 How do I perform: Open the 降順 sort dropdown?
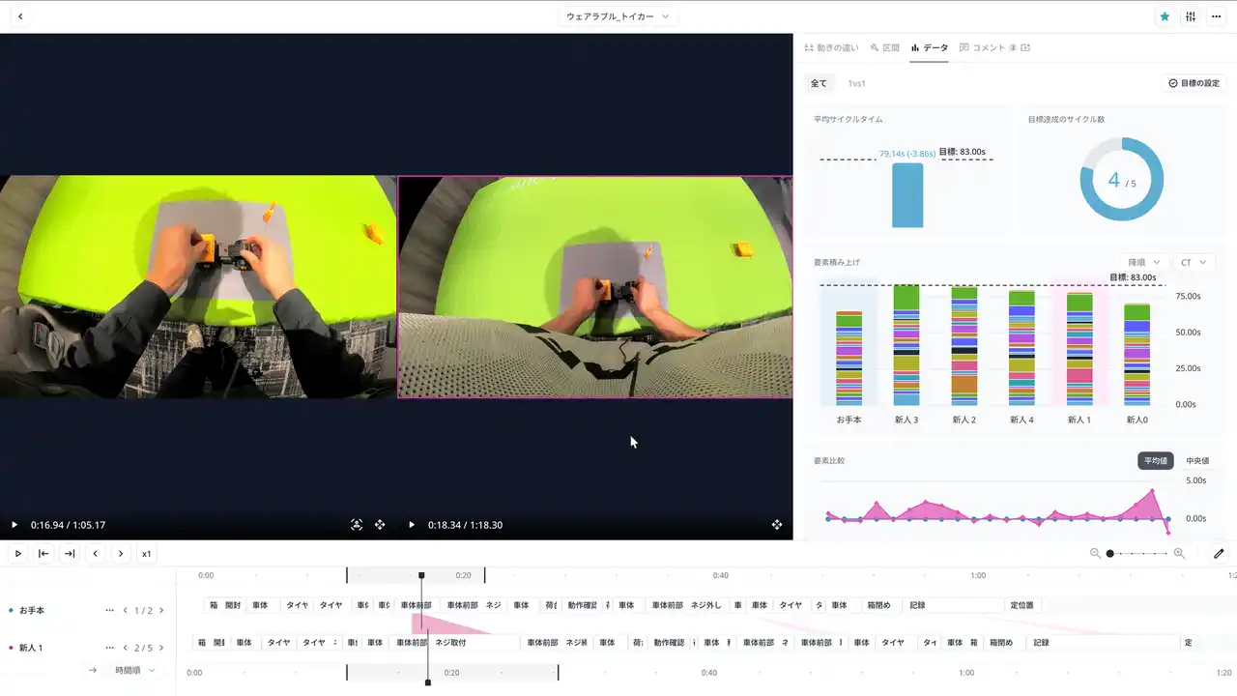[x=1144, y=262]
